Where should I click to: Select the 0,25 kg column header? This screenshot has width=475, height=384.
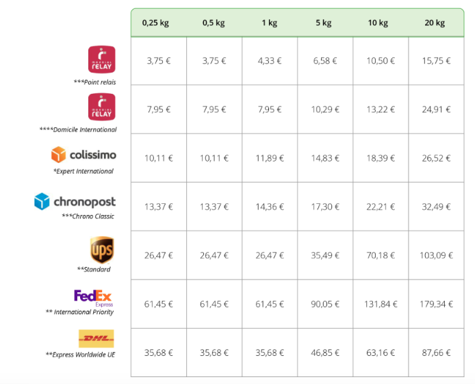155,23
